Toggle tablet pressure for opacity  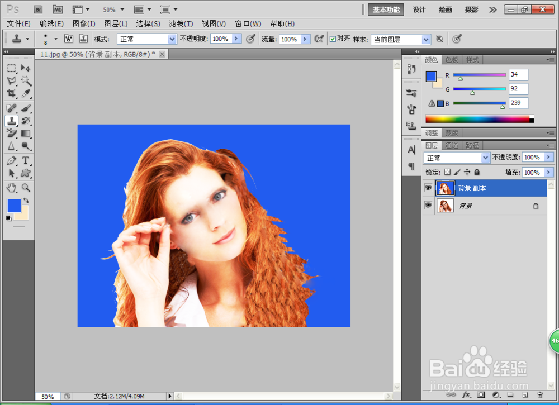(250, 39)
